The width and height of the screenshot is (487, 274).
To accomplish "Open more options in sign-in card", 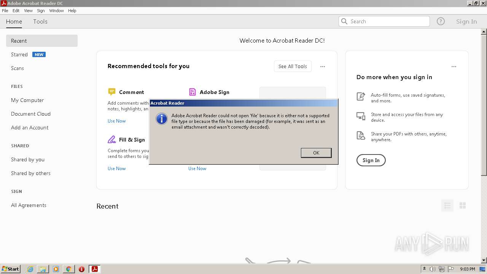I will 454,67.
